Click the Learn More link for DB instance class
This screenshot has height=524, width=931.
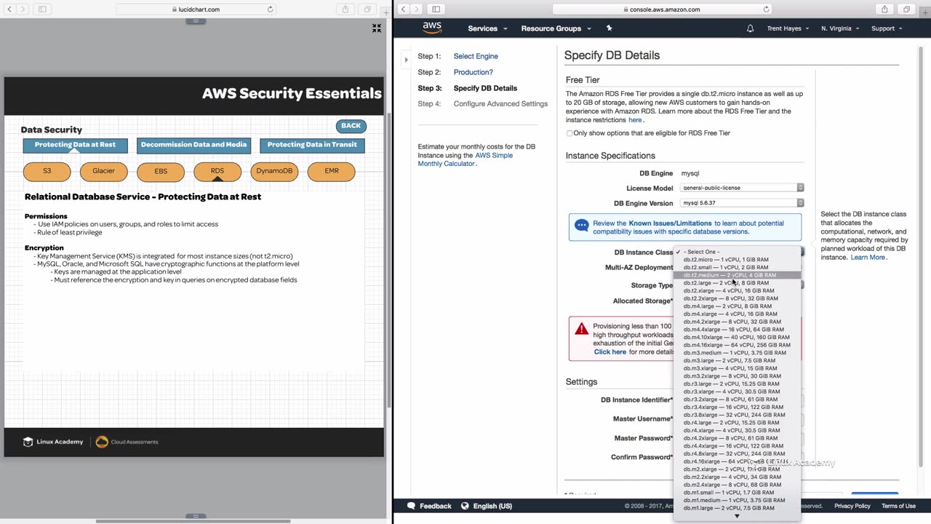coord(868,258)
